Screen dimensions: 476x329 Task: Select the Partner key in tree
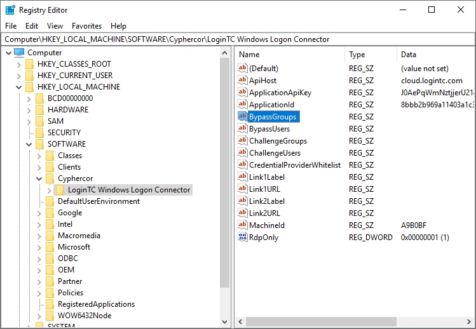click(70, 281)
